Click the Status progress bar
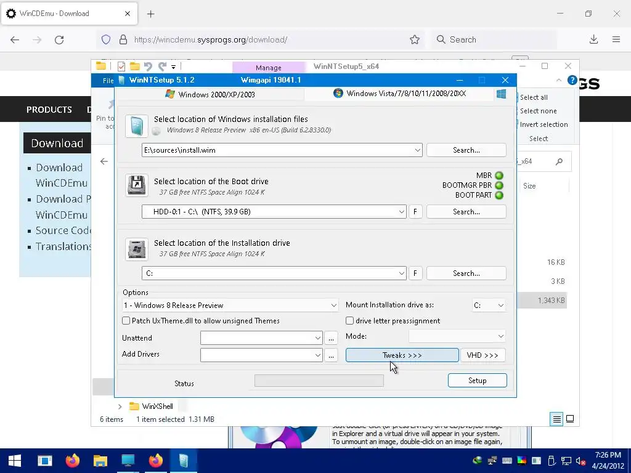Image resolution: width=631 pixels, height=473 pixels. (319, 381)
